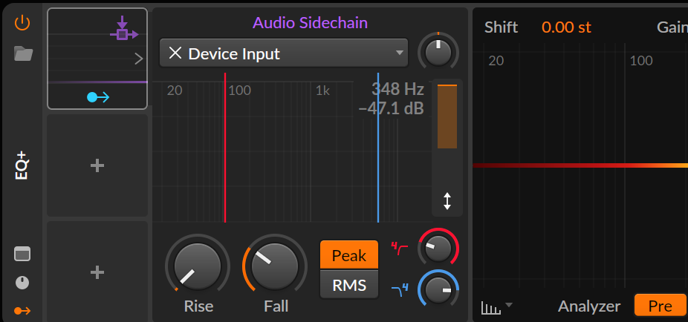The height and width of the screenshot is (322, 688).
Task: Click the small remote controls knob icon
Action: pos(23,283)
